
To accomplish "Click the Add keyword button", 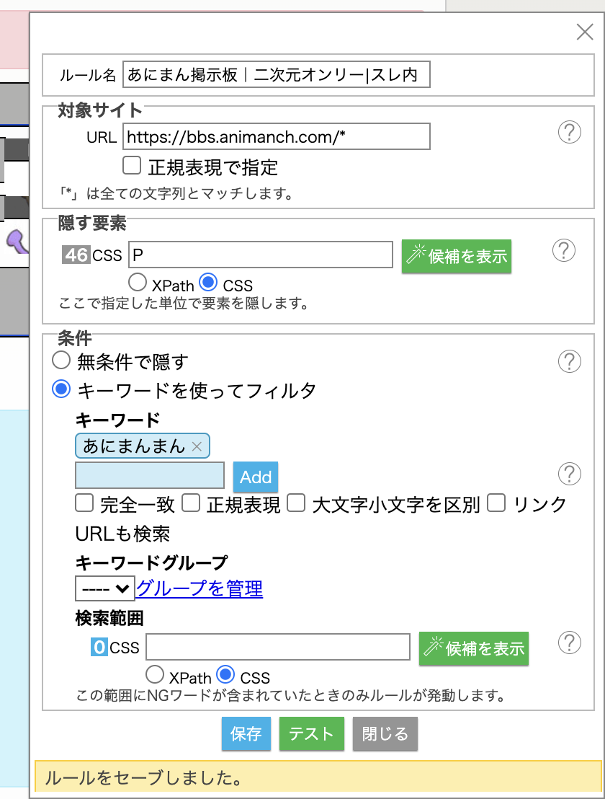I will [256, 477].
